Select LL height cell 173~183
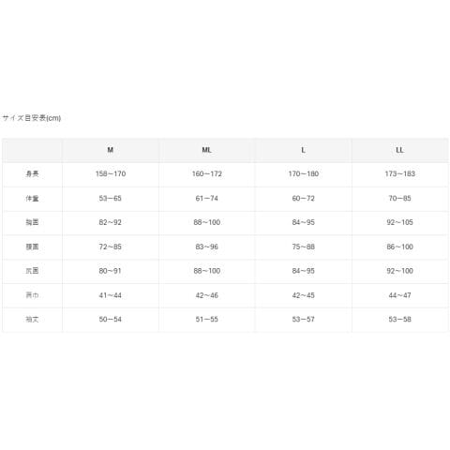This screenshot has width=450, height=450. click(400, 174)
